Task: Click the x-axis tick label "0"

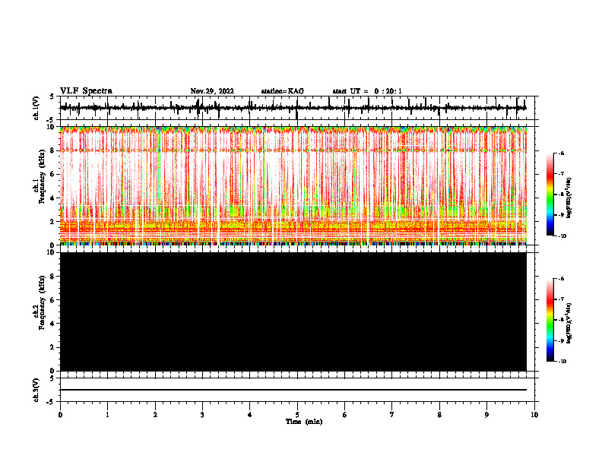Action: coord(60,415)
